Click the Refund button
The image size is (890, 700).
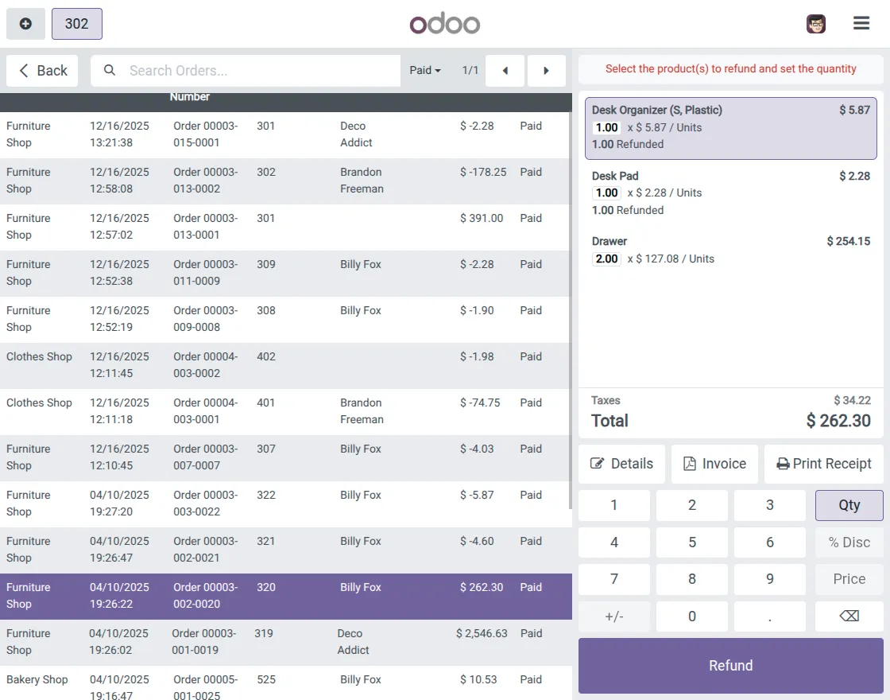pyautogui.click(x=730, y=665)
